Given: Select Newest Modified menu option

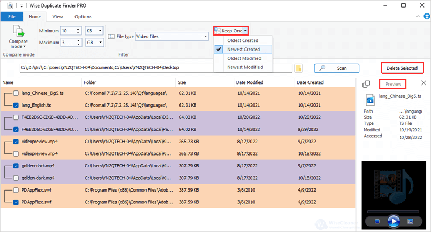Looking at the screenshot, I should [243, 67].
